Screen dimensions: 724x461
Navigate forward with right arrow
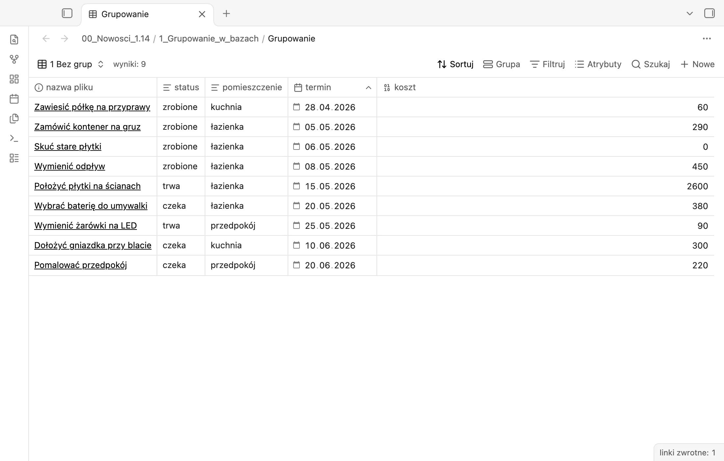(x=65, y=39)
